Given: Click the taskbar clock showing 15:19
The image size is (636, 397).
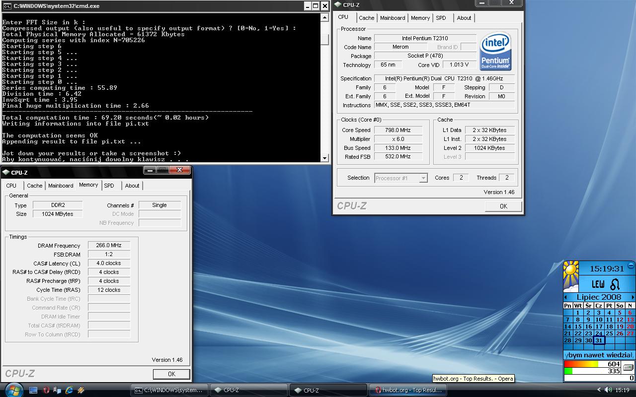Looking at the screenshot, I should pyautogui.click(x=622, y=390).
